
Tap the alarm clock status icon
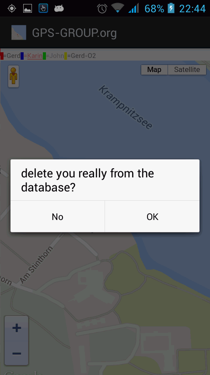click(102, 9)
